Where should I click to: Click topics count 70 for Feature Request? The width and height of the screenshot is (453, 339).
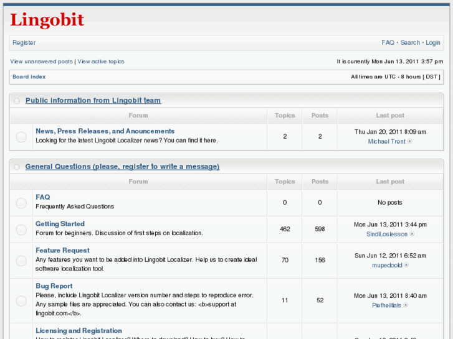click(x=285, y=260)
